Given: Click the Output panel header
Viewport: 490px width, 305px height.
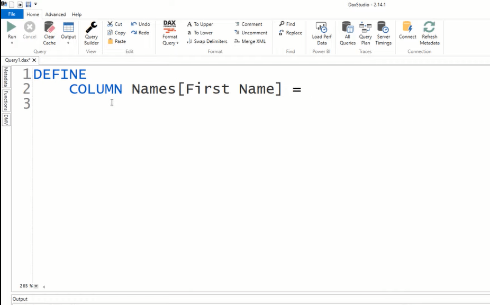Looking at the screenshot, I should pyautogui.click(x=20, y=299).
